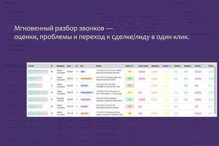Click the blue 'deal' tag
This screenshot has height=146, width=219.
pos(83,72)
